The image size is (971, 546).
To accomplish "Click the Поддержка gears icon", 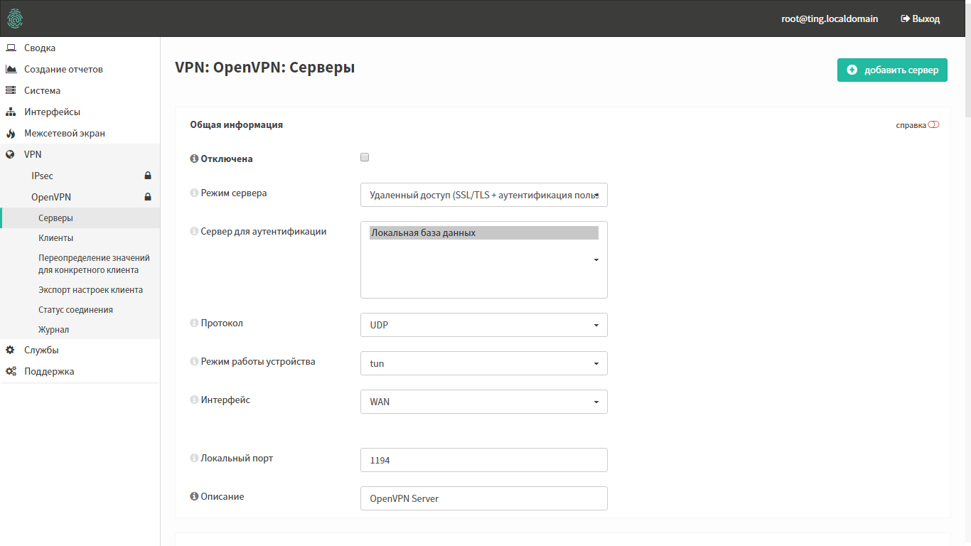I will [11, 372].
